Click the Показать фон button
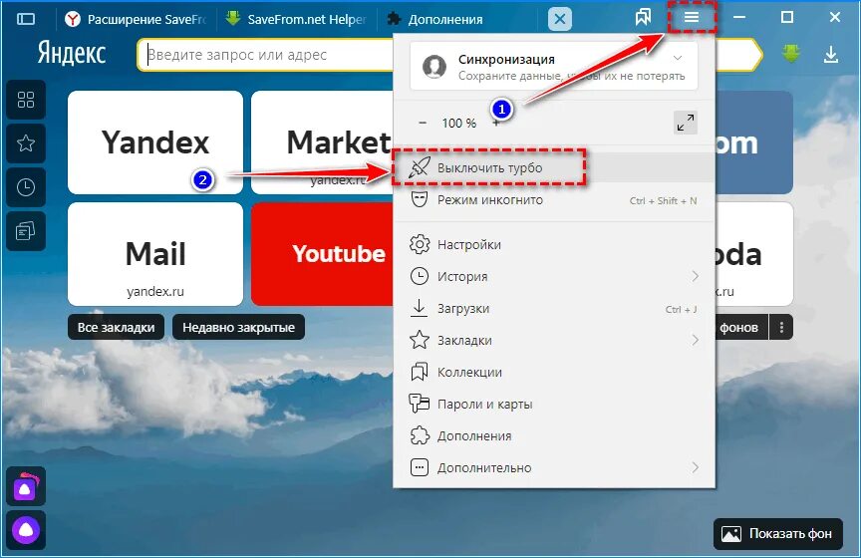Screen dimensions: 861x558 coord(778,533)
